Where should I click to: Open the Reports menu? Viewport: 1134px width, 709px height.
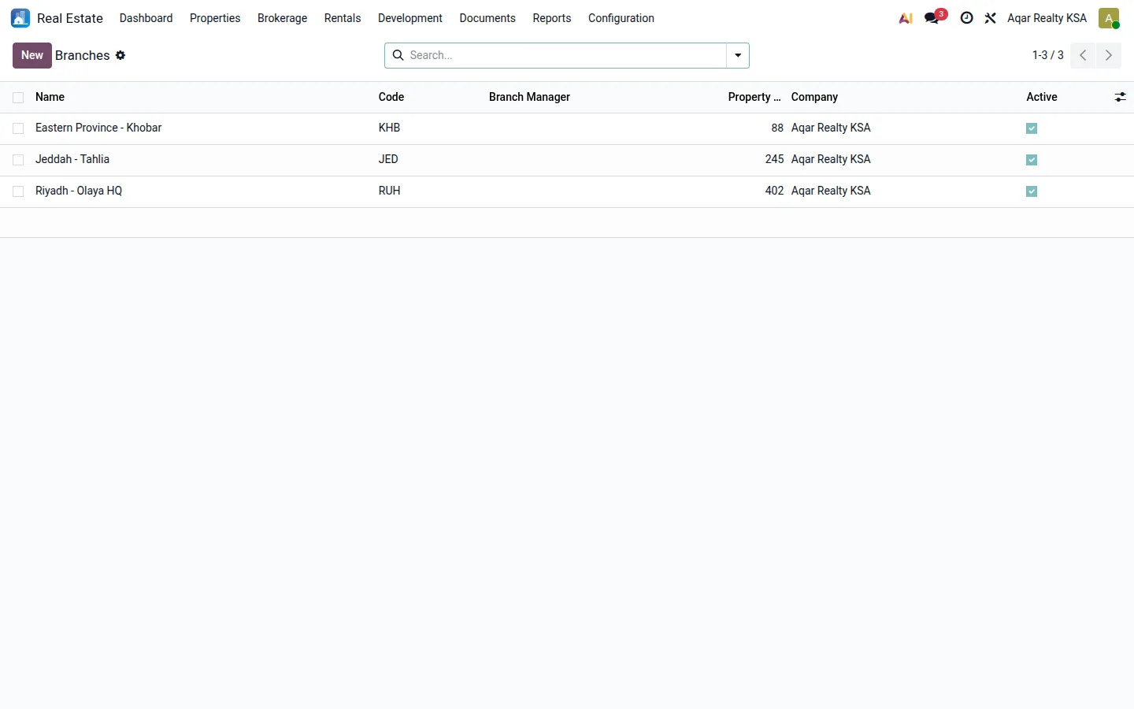click(552, 18)
